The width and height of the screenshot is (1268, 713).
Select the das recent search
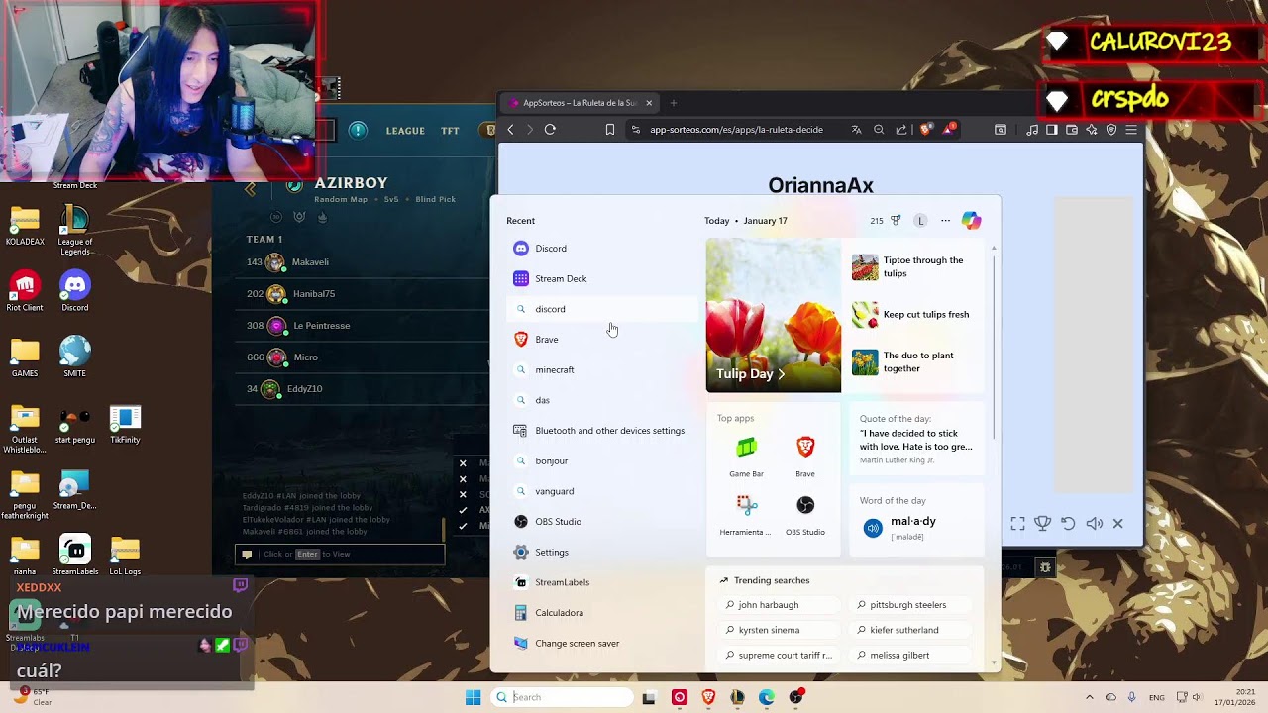pos(601,400)
